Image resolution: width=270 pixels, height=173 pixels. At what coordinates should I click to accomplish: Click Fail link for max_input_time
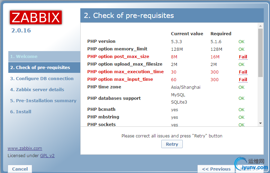click(243, 79)
